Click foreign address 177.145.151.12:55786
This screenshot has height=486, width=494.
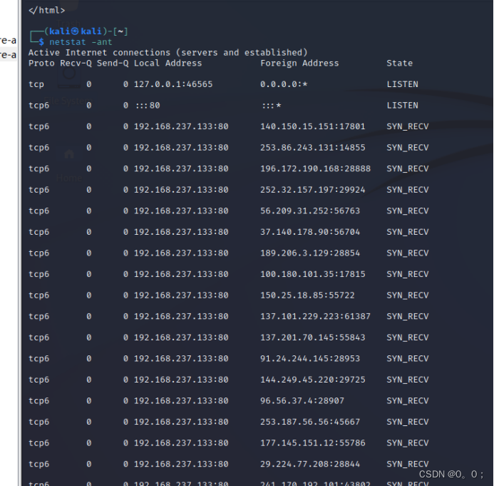(313, 443)
